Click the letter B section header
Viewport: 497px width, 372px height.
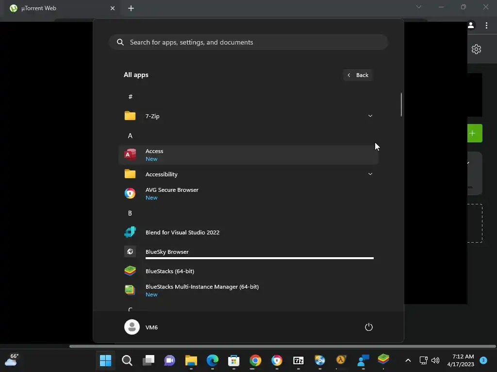130,213
